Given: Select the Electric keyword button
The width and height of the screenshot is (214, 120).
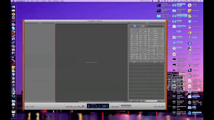Looking at the screenshot, I should (160, 33).
